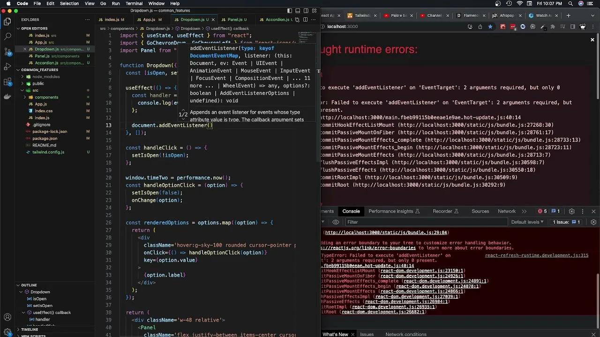Click the share icon in the address bar

coord(480,27)
